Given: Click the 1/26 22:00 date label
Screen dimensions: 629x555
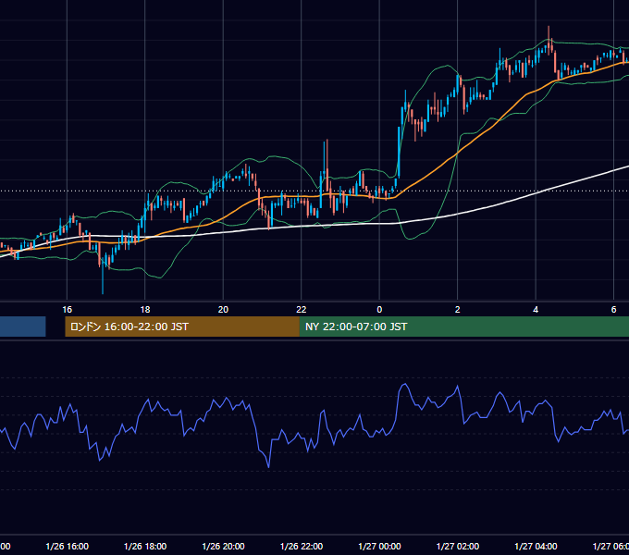Looking at the screenshot, I should [x=302, y=546].
